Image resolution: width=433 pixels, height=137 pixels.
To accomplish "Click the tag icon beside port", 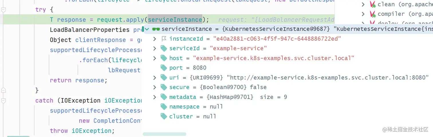I will (164, 68).
